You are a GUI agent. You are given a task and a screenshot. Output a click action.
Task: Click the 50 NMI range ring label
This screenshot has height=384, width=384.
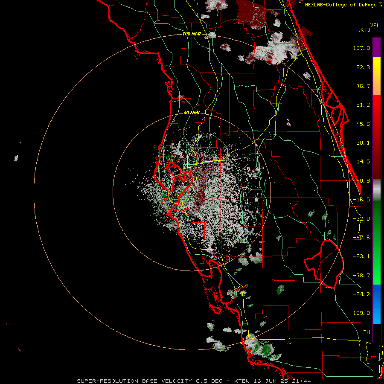pyautogui.click(x=192, y=113)
